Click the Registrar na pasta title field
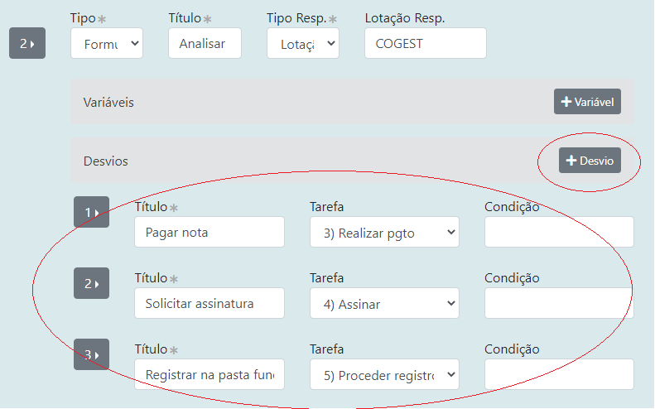 point(209,375)
